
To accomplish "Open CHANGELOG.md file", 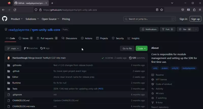I will [21, 100].
